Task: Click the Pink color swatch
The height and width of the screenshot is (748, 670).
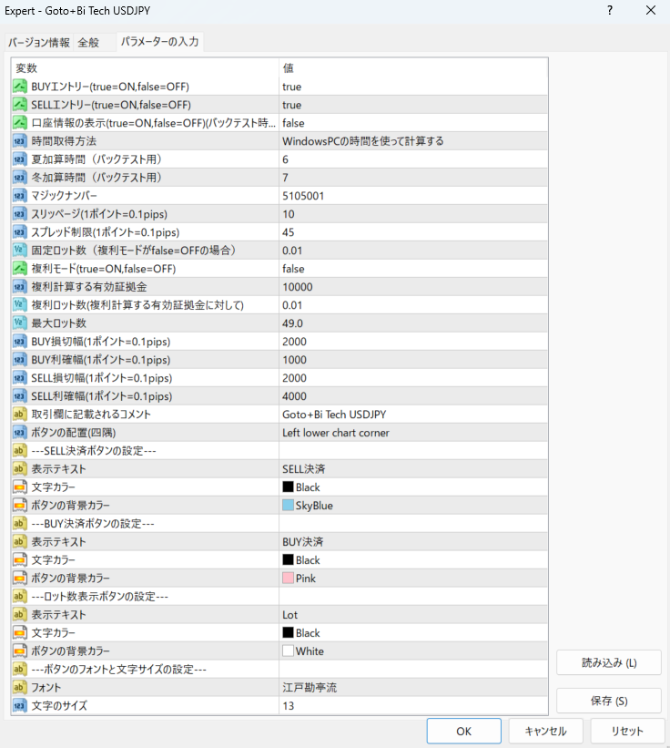Action: [x=288, y=579]
